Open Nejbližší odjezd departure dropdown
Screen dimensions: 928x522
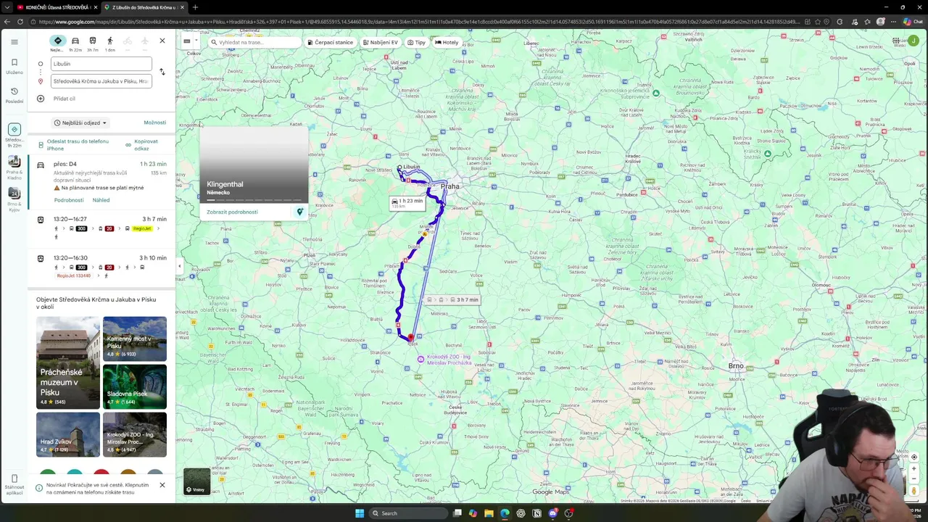tap(80, 123)
